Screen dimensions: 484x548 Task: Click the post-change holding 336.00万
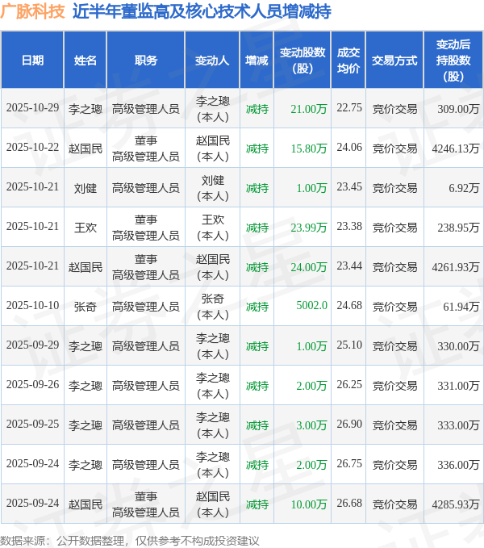tap(458, 465)
